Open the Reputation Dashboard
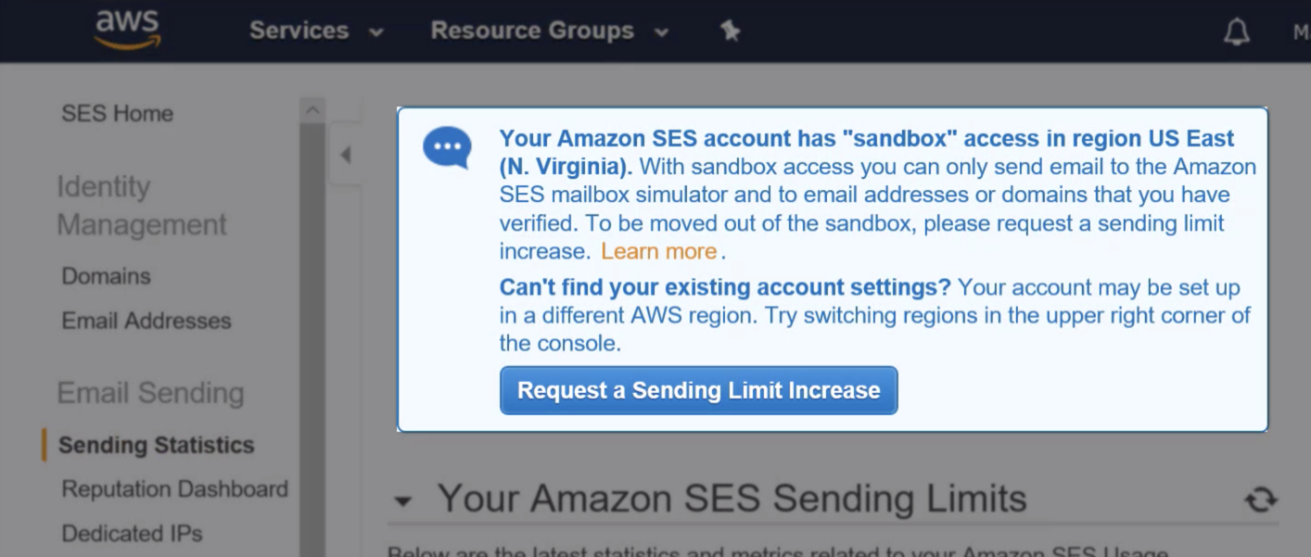Viewport: 1311px width, 557px height. point(173,488)
